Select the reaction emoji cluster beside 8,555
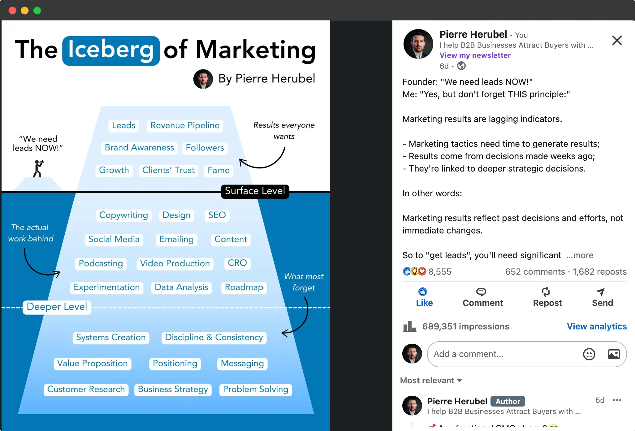The image size is (635, 431). click(414, 272)
